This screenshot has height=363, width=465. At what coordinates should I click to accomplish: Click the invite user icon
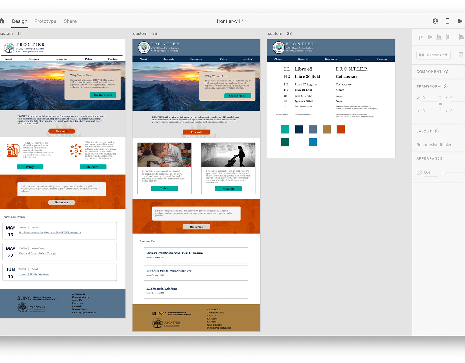pos(436,21)
